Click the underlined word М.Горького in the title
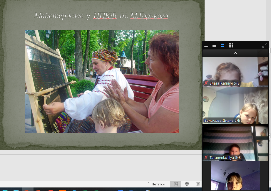 click(x=149, y=16)
